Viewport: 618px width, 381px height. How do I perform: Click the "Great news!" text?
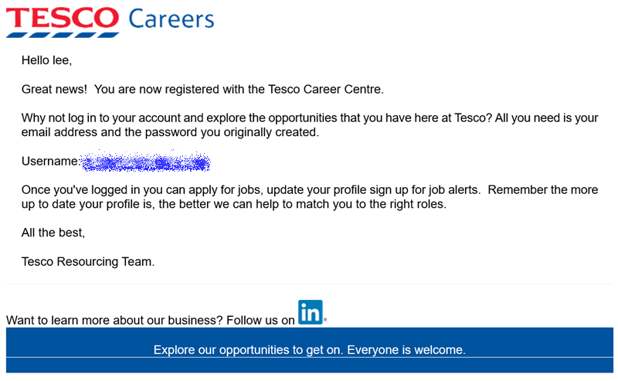pyautogui.click(x=54, y=89)
